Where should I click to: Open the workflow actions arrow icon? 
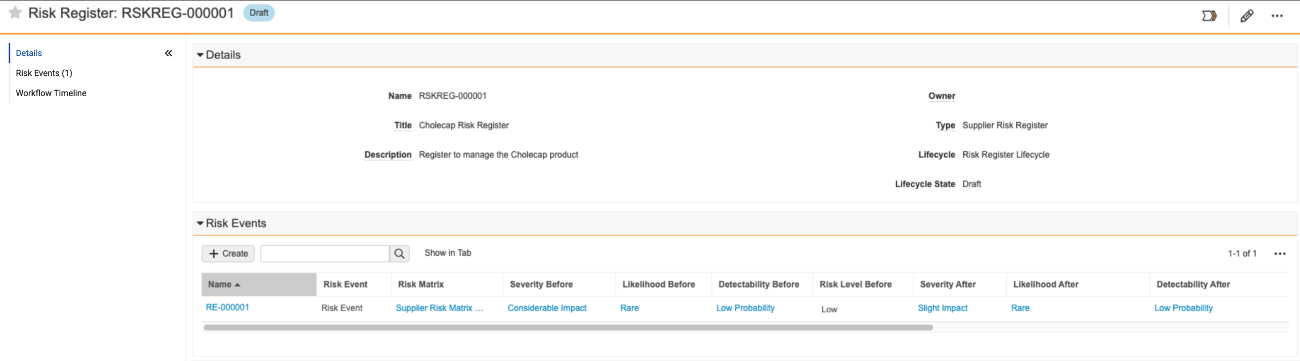(1209, 15)
